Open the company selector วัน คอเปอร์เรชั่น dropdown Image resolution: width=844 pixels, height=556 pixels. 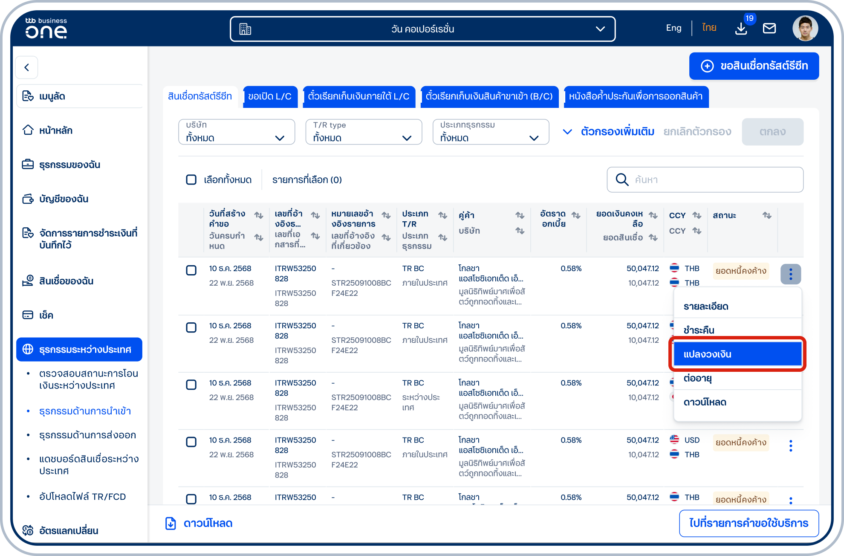click(422, 29)
